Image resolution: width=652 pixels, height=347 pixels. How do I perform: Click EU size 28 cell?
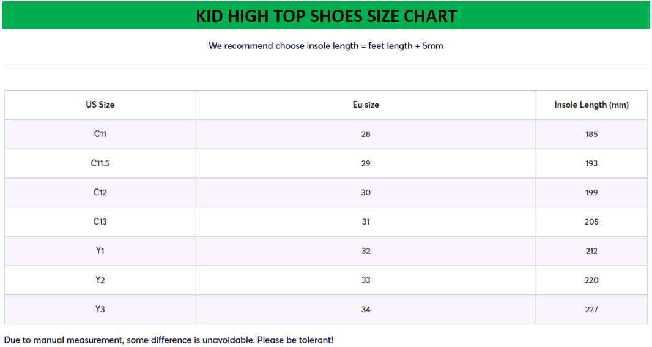tap(366, 134)
